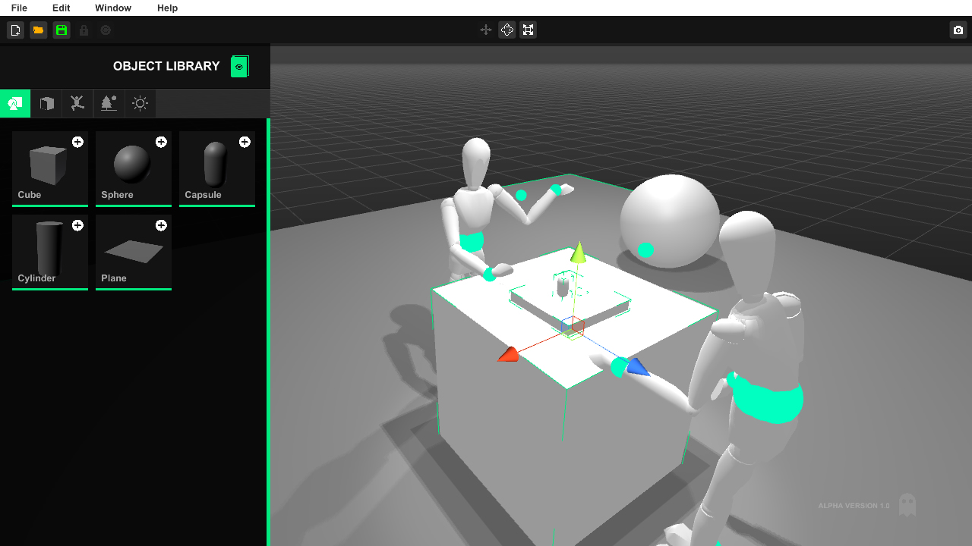Select the Move tool
This screenshot has height=546, width=972.
[485, 30]
